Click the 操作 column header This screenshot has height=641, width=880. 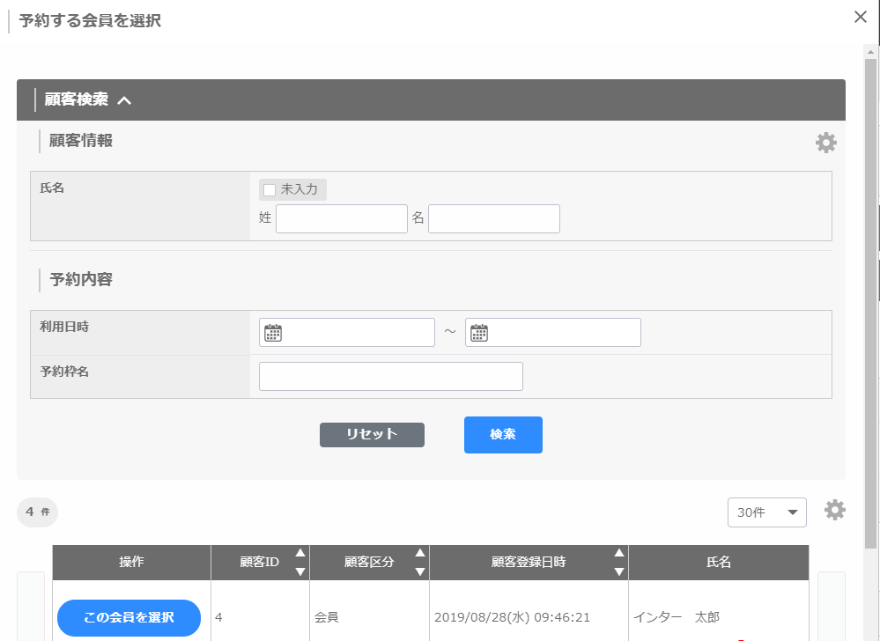[131, 562]
